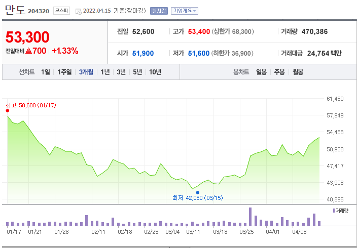Screen dimensions: 357x248
Task: Click the current price 53,300
Action: (27, 37)
